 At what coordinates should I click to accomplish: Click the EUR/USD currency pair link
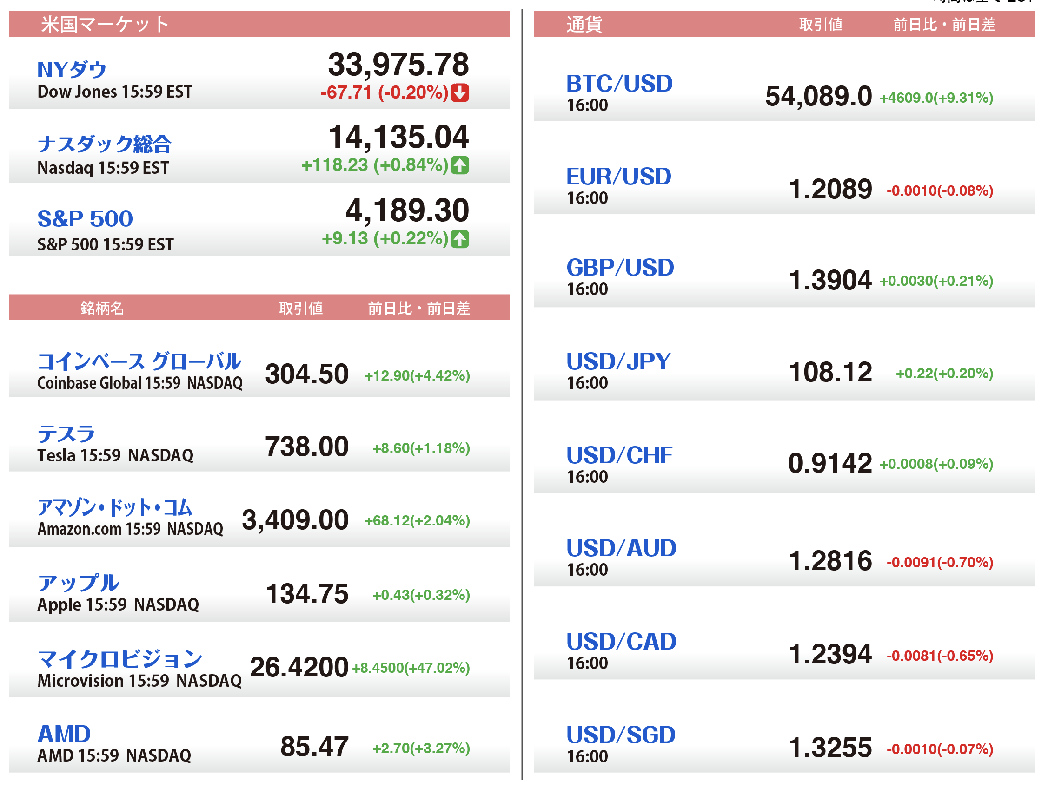pyautogui.click(x=619, y=177)
